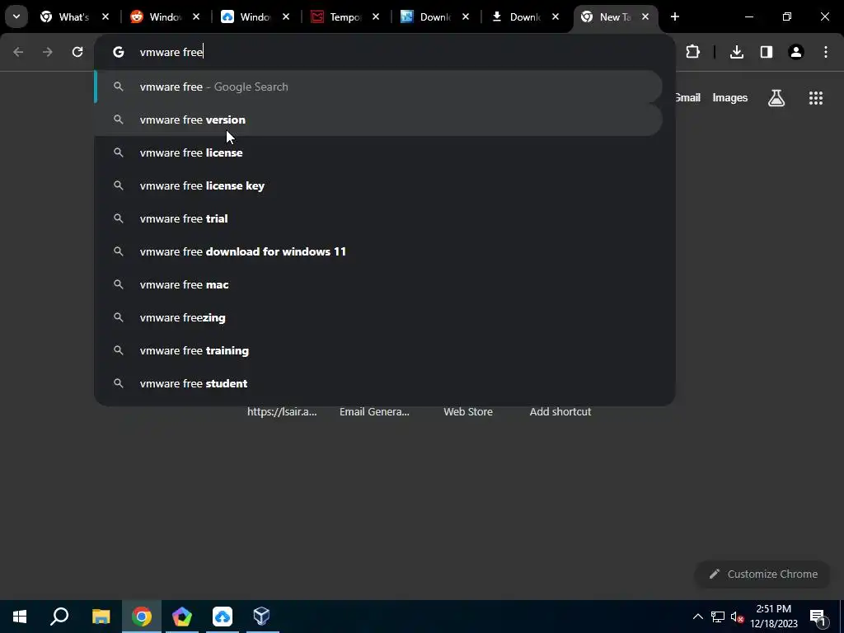Click Add shortcut
Image resolution: width=844 pixels, height=633 pixels.
[560, 411]
